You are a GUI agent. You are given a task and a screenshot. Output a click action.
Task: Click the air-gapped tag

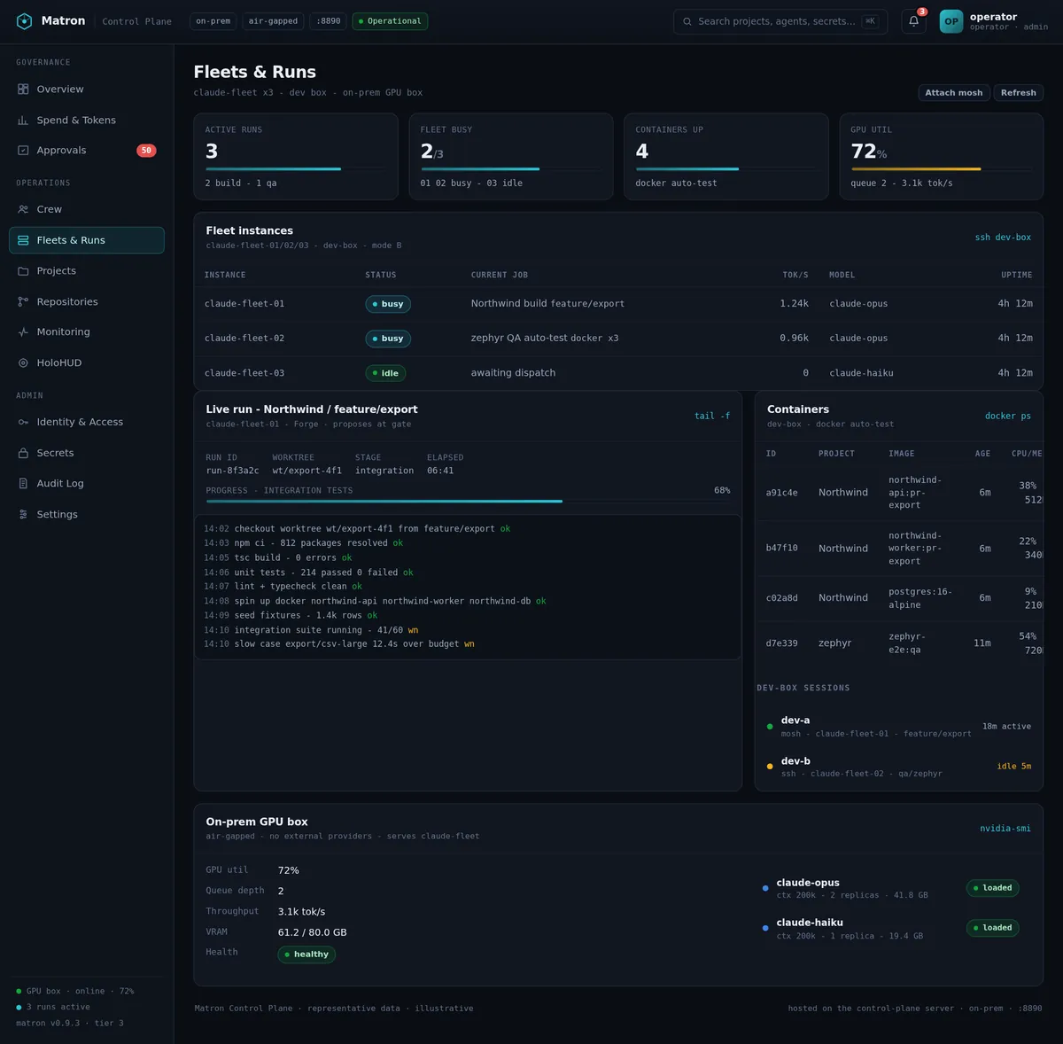(x=273, y=21)
